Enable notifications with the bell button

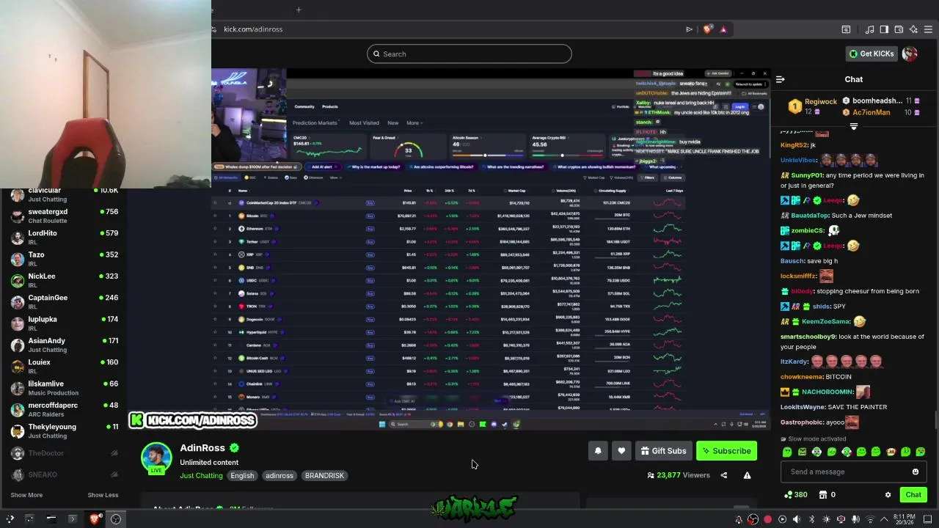[x=598, y=451]
